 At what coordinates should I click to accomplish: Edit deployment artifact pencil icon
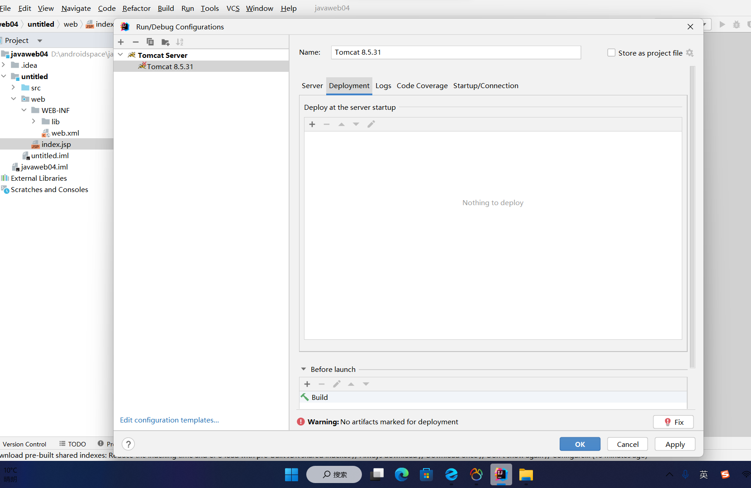(x=371, y=124)
